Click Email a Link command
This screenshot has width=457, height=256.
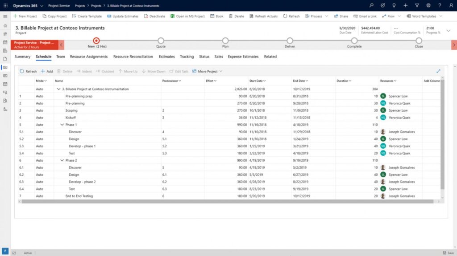[365, 16]
